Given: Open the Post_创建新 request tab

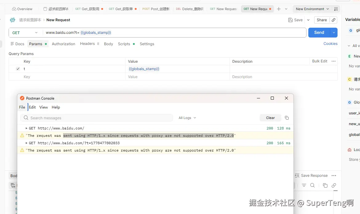Looking at the screenshot, I should [156, 9].
